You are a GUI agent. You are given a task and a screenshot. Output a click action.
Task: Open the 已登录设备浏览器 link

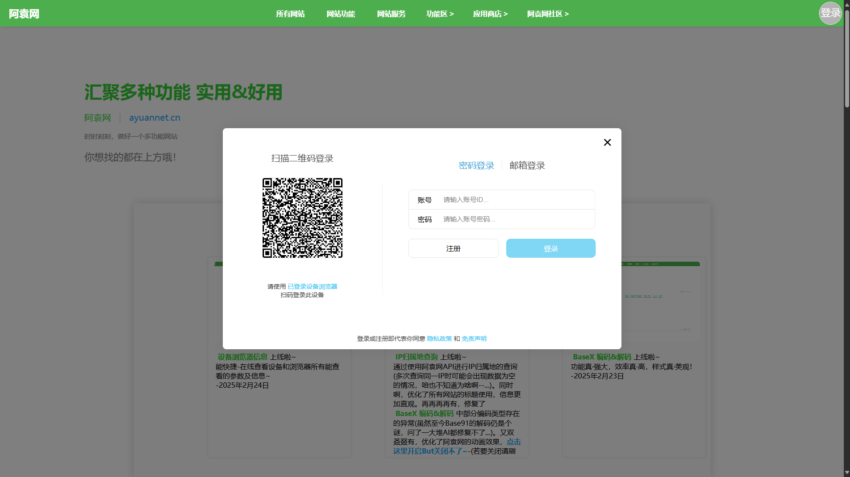[x=312, y=286]
